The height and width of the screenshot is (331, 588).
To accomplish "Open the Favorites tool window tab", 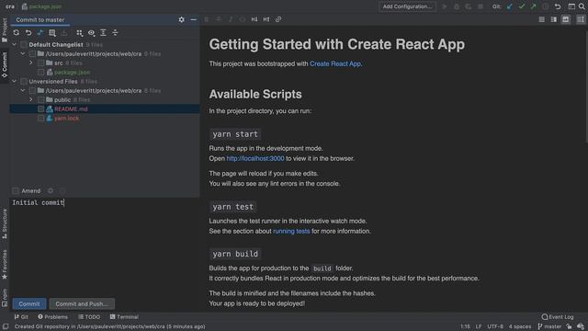I will (5, 265).
